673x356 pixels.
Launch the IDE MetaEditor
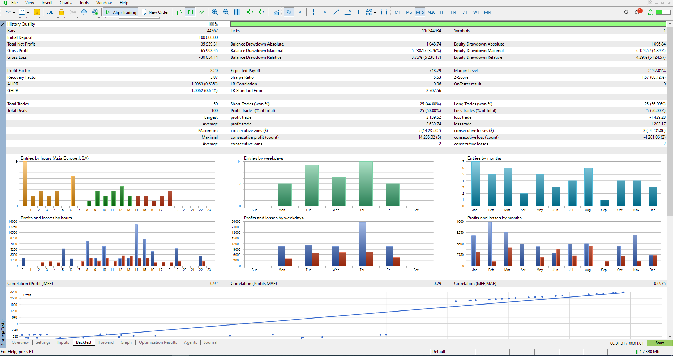[x=50, y=12]
